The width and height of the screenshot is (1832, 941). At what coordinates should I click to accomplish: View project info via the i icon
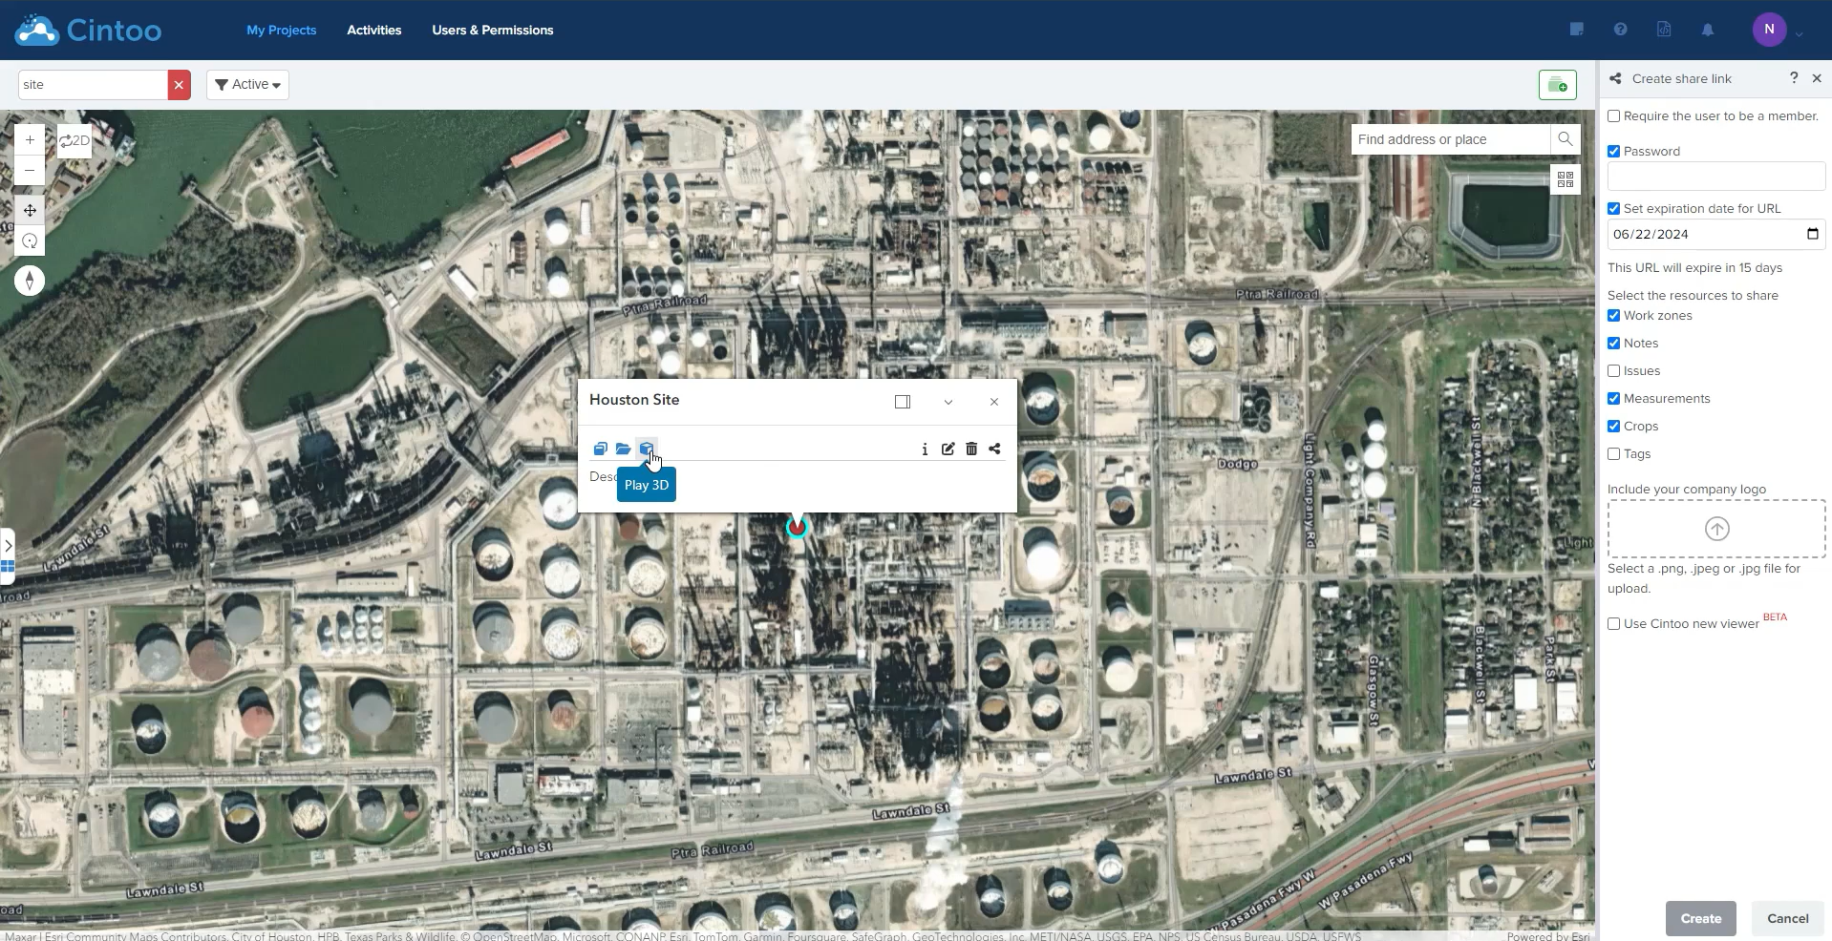923,449
